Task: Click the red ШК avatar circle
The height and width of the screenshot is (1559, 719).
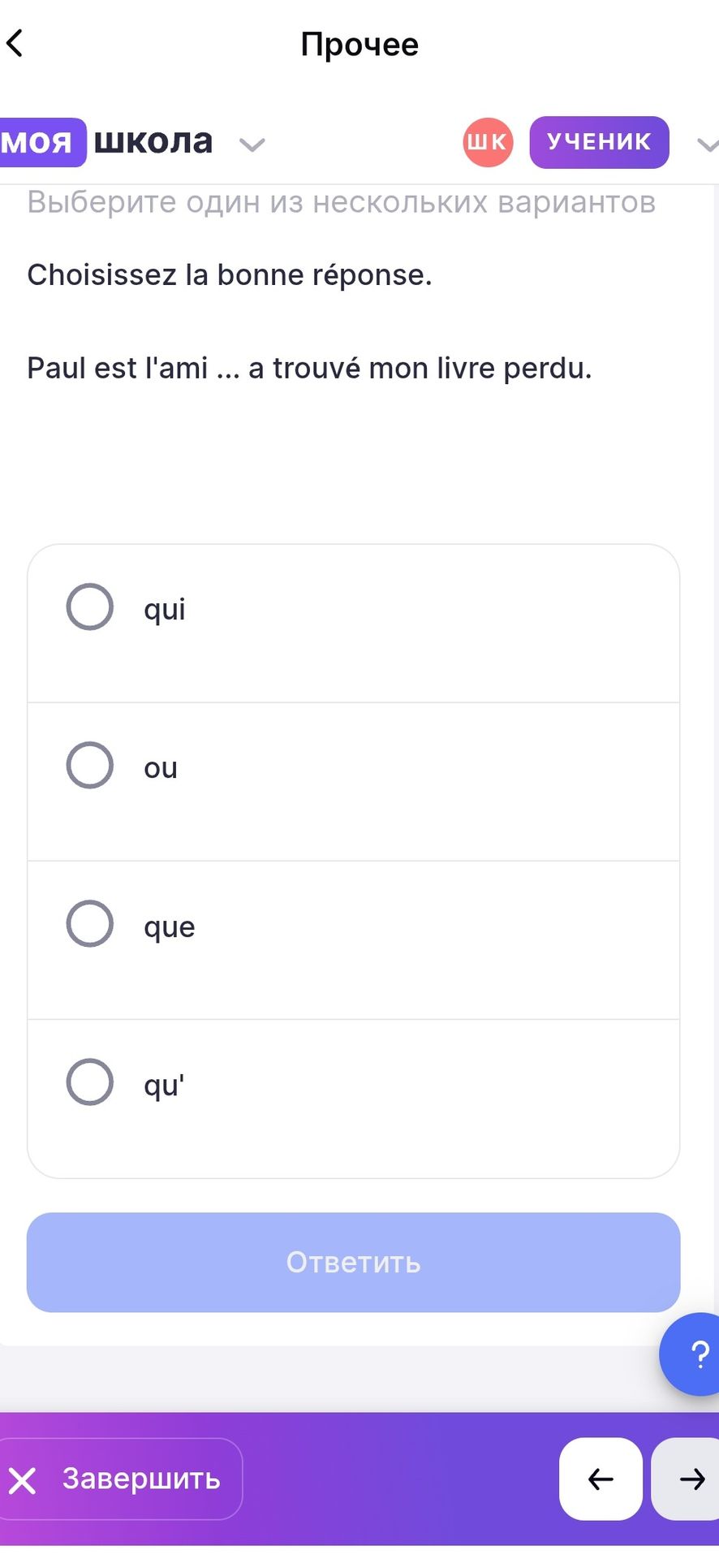Action: (488, 142)
